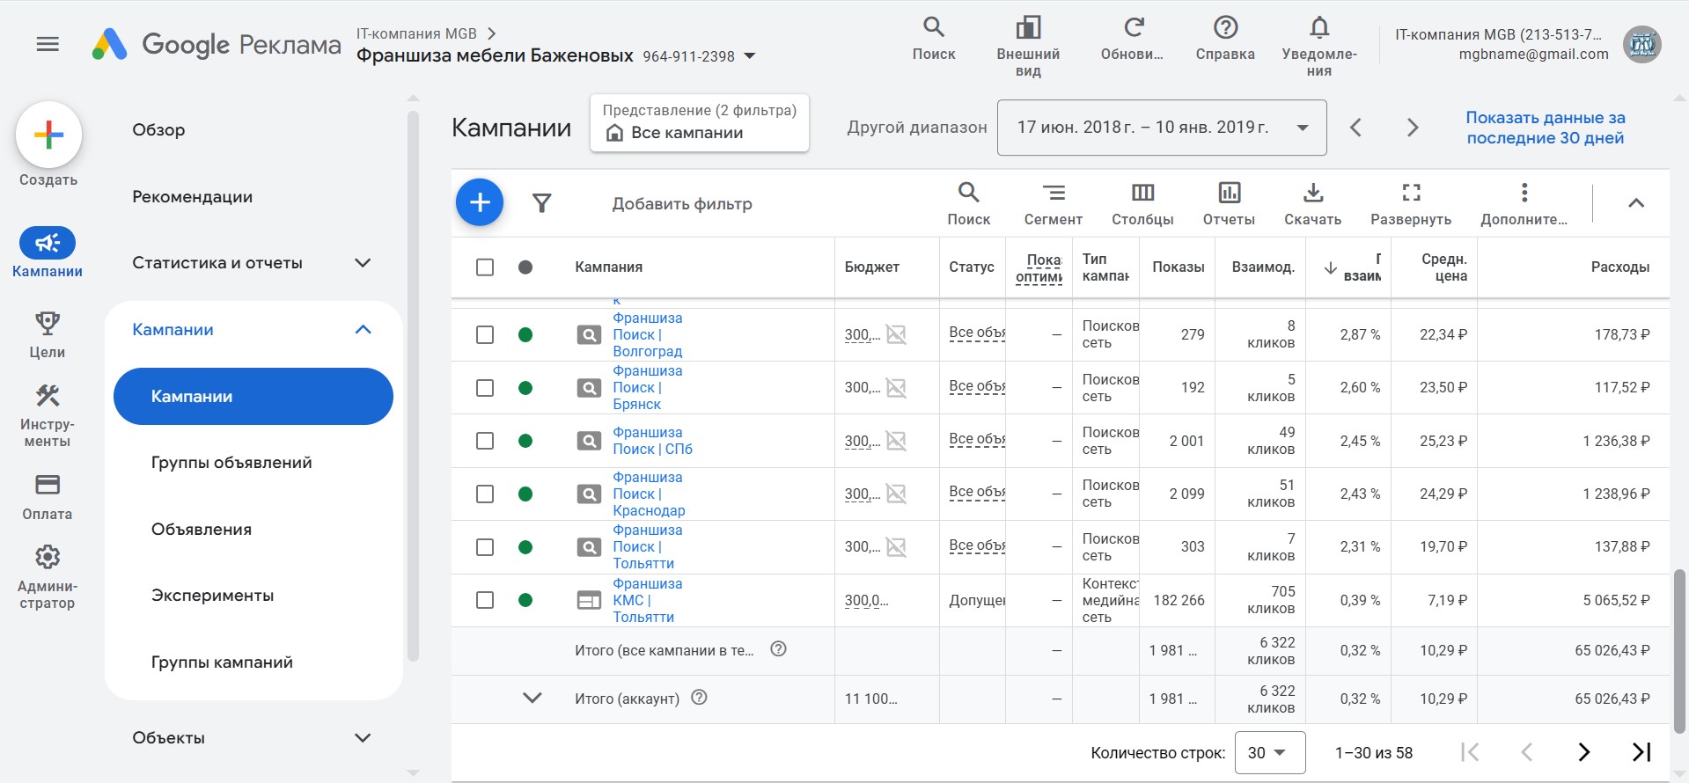Check the Франшиза Поиск Брянск row
This screenshot has height=783, width=1689.
pyautogui.click(x=485, y=388)
